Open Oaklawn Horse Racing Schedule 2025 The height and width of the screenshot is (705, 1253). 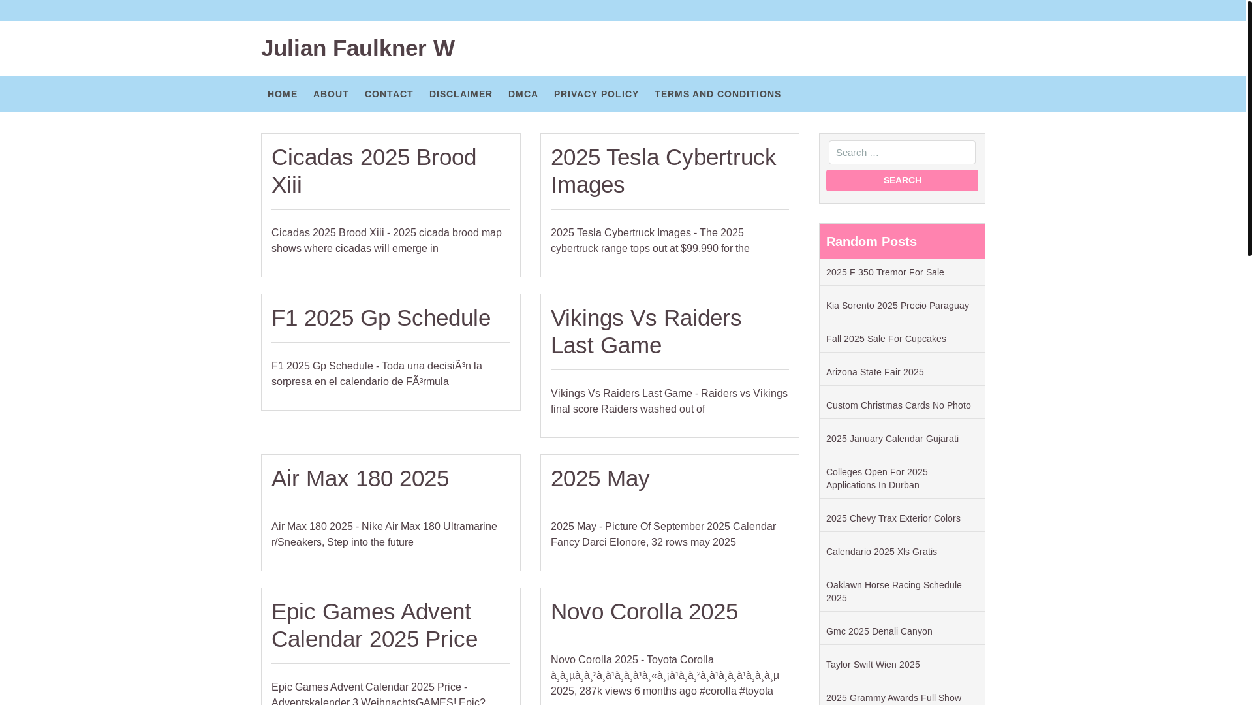[894, 591]
